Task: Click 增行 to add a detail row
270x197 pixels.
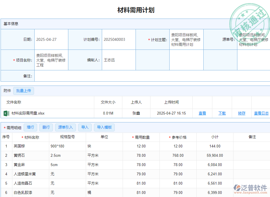Action: pyautogui.click(x=30, y=127)
